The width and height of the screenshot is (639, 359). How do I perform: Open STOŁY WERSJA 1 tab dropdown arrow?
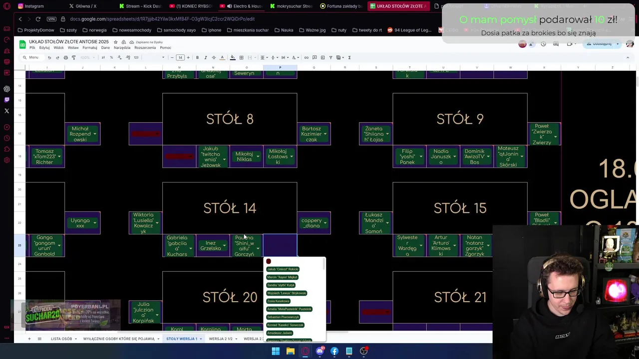point(201,339)
